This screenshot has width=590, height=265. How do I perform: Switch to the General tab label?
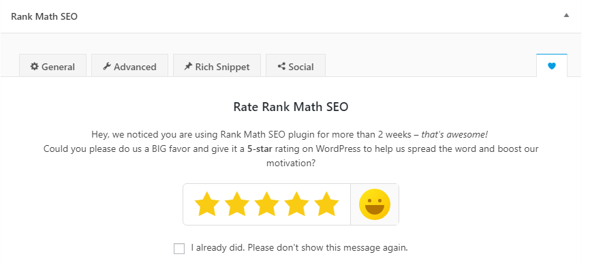[58, 67]
